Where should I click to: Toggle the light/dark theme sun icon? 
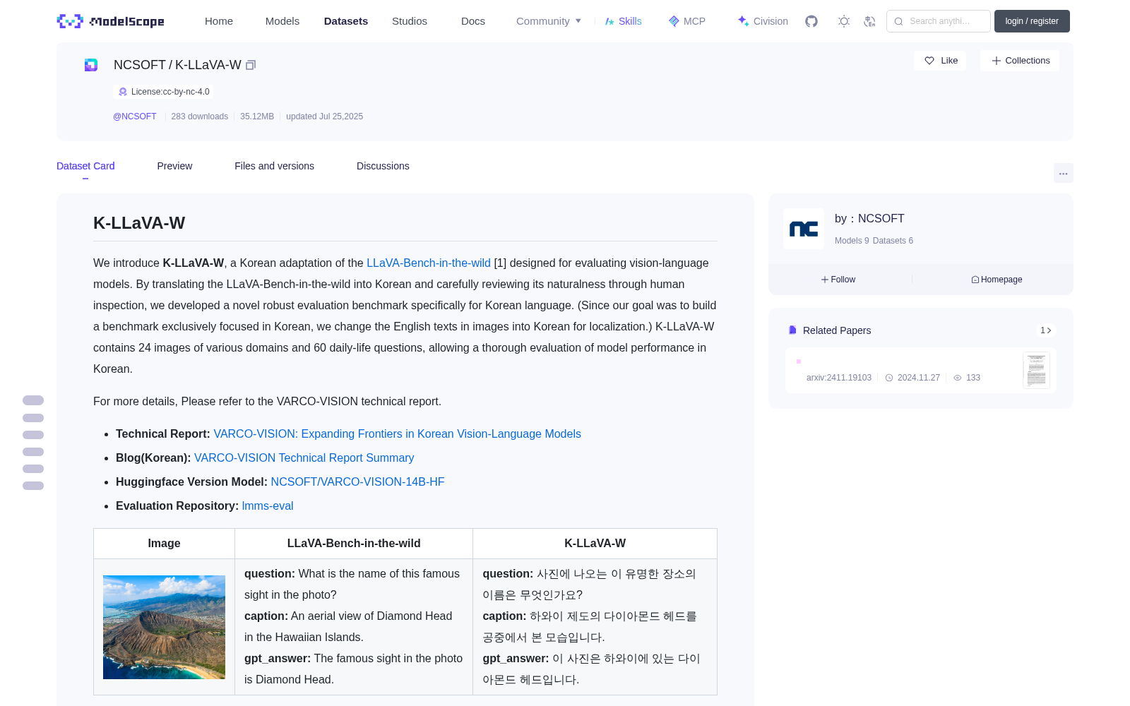tap(844, 21)
